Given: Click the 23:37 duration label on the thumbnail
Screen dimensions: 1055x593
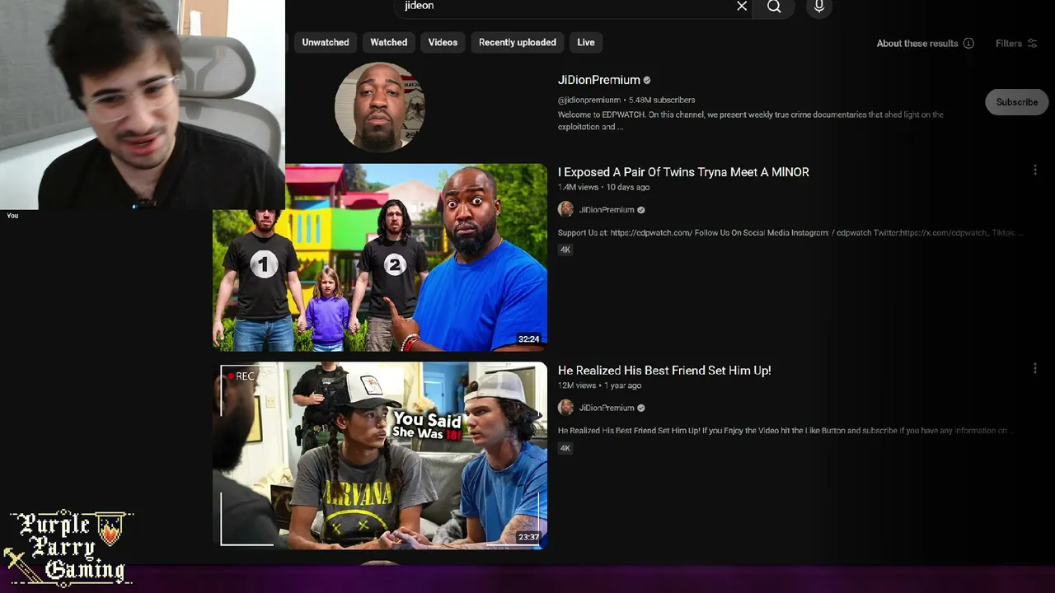Looking at the screenshot, I should tap(528, 537).
